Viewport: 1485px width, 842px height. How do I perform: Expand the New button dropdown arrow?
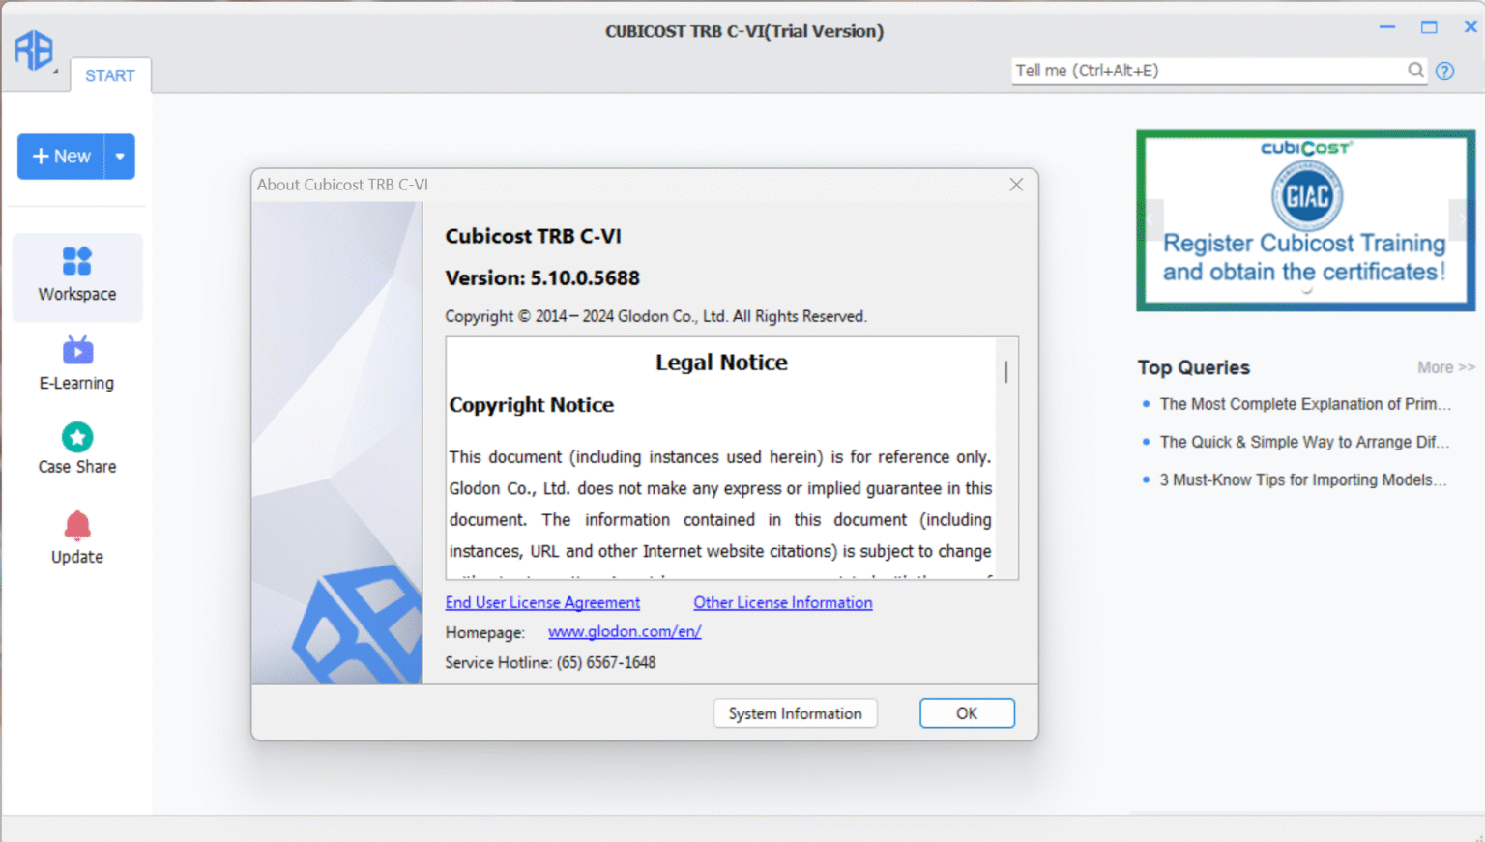120,157
